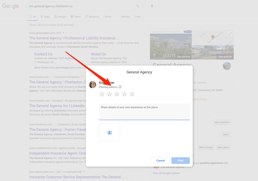The image size is (258, 181).
Task: Click the fifth rating star
Action: (132, 94)
